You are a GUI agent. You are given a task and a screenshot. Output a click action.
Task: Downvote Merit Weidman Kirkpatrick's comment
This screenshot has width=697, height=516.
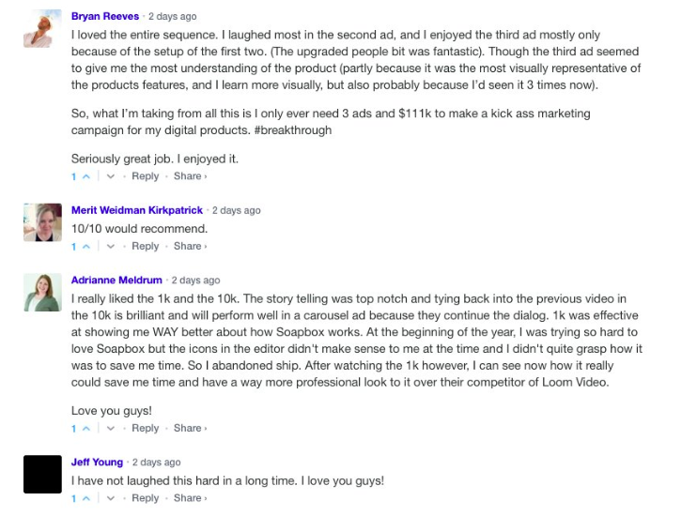(x=111, y=247)
